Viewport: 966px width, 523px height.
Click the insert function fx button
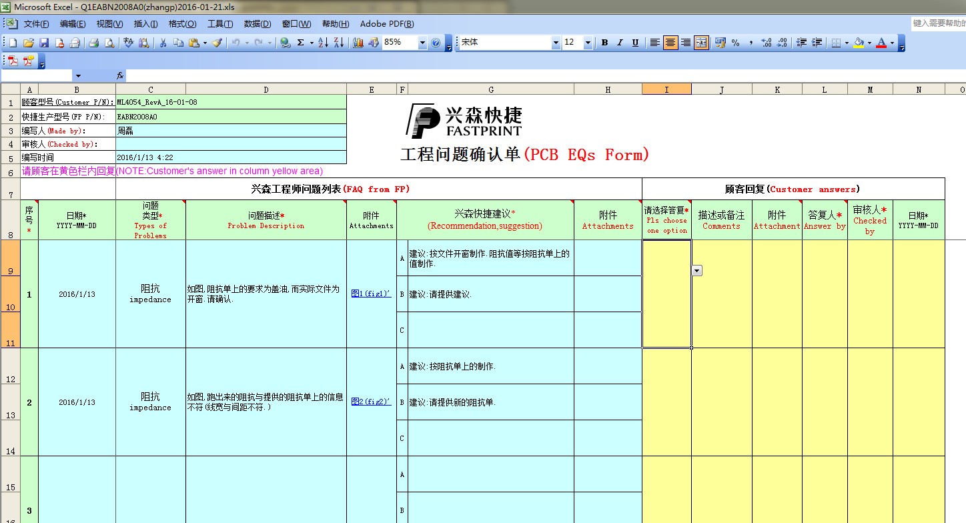click(x=120, y=76)
